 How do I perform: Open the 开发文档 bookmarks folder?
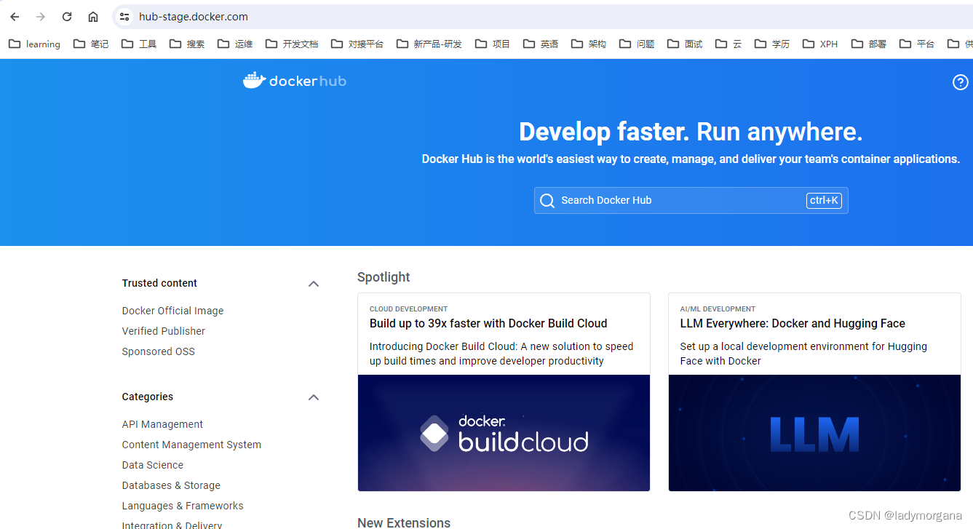(292, 44)
